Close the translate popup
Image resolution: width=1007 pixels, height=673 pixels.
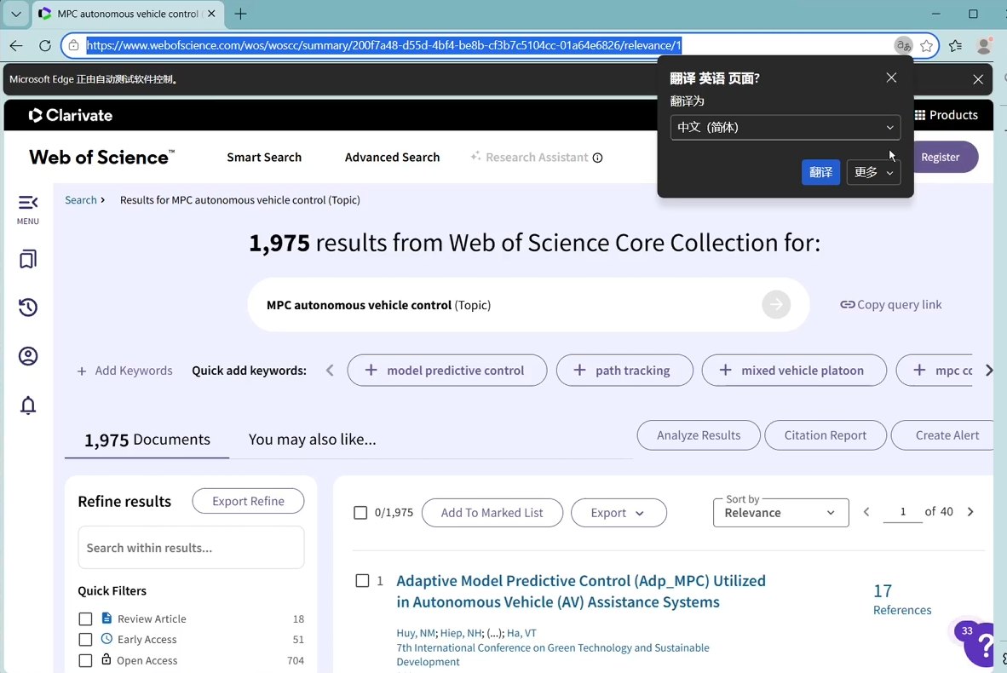click(891, 78)
